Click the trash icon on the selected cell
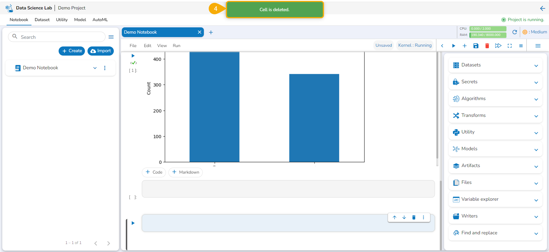This screenshot has width=549, height=252. coord(414,218)
